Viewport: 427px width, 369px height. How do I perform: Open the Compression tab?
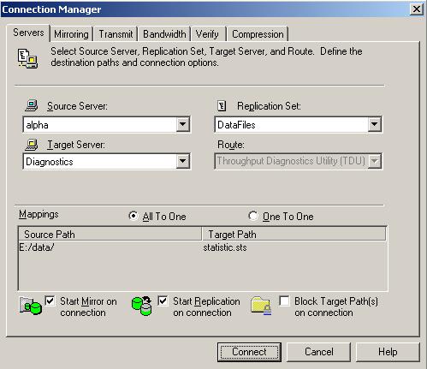[258, 34]
